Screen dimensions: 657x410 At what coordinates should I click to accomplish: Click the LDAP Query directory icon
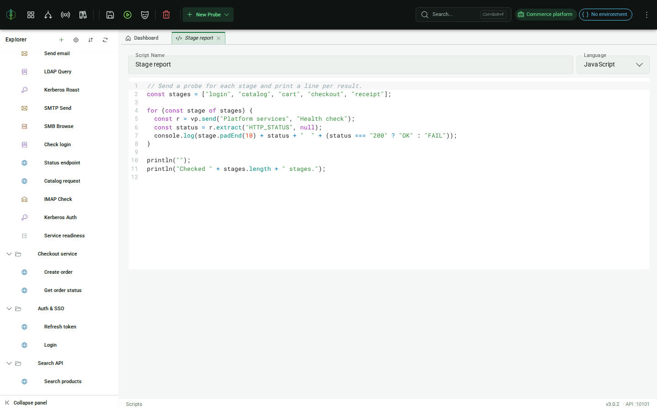pos(25,72)
